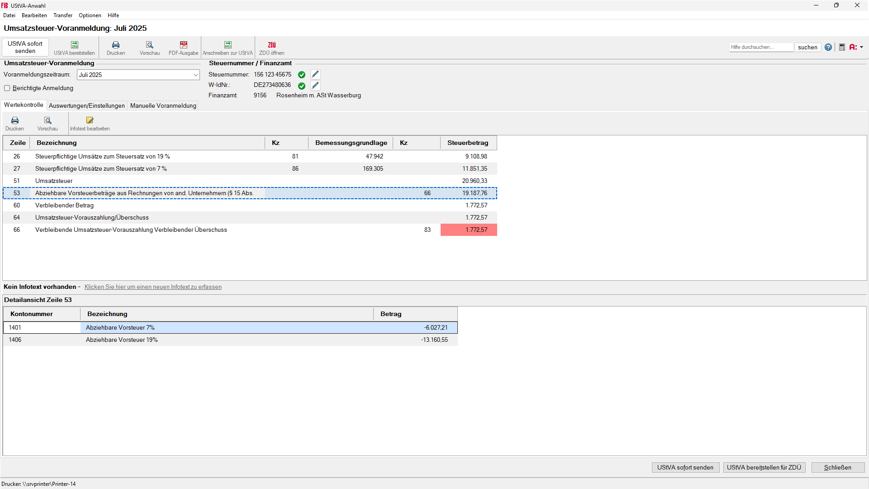This screenshot has width=869, height=489.
Task: Open the Transfer menu
Action: (62, 15)
